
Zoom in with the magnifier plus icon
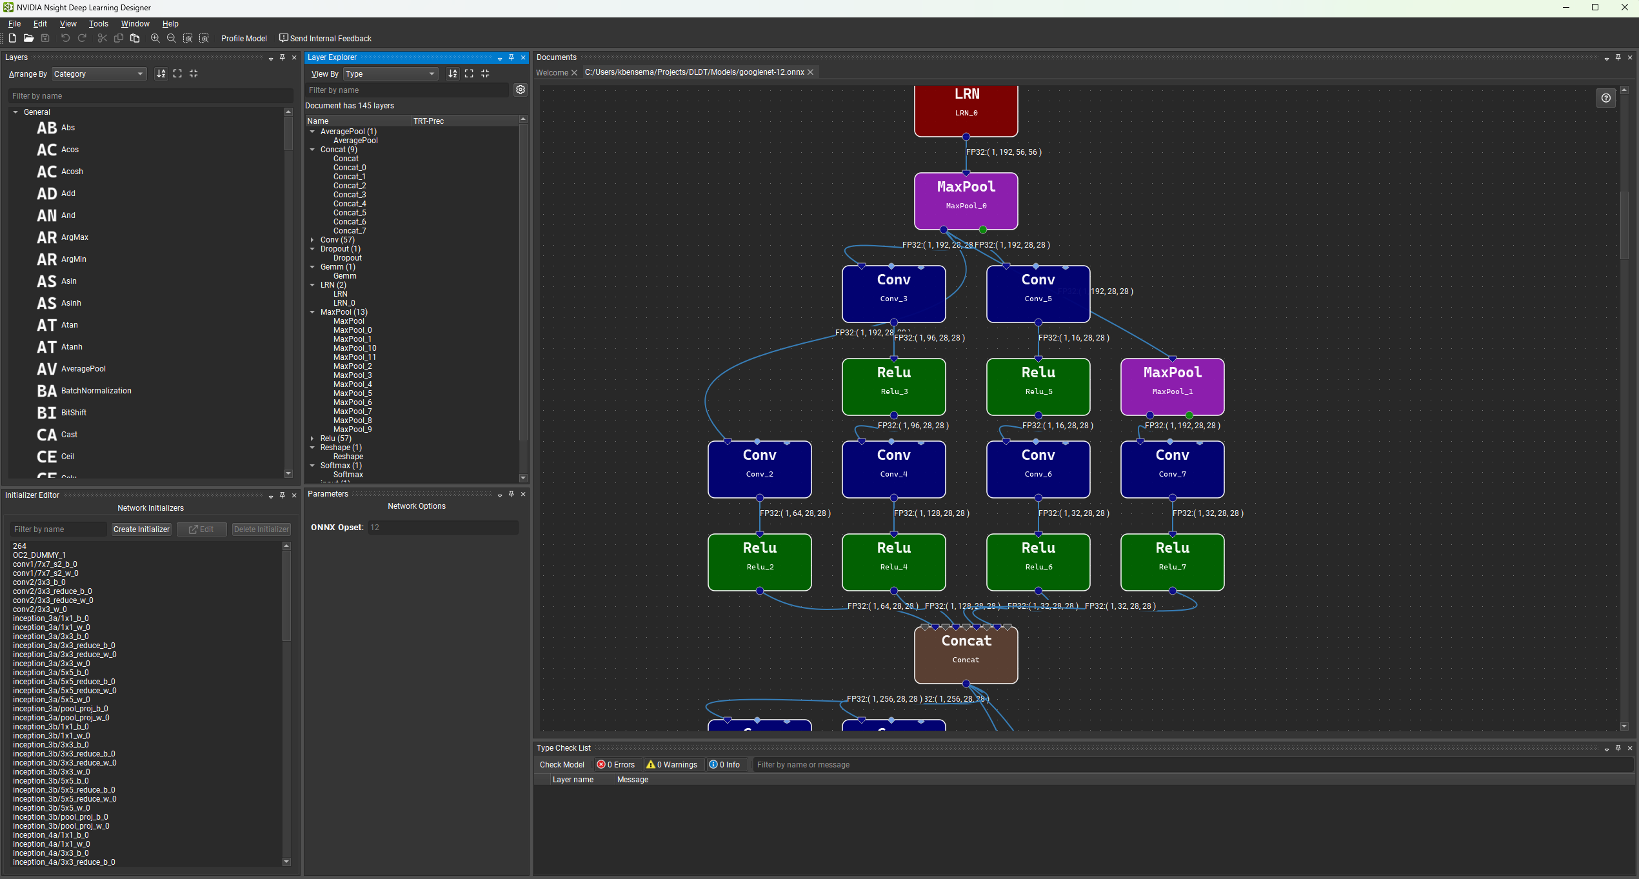tap(155, 38)
